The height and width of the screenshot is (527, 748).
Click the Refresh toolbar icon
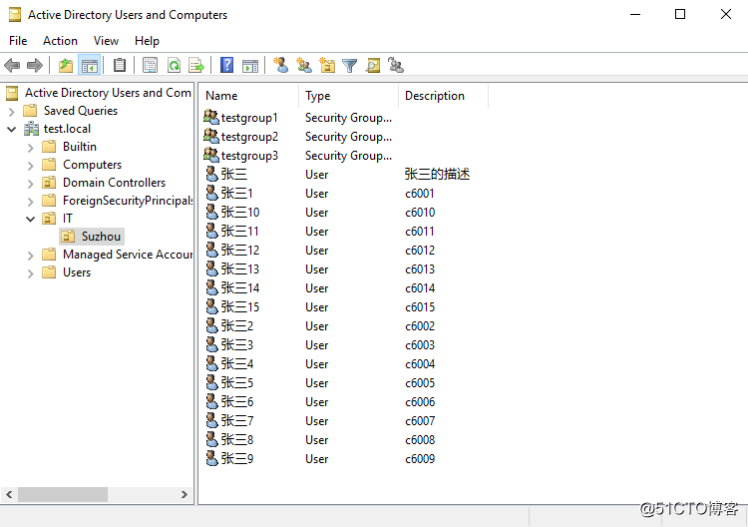175,65
